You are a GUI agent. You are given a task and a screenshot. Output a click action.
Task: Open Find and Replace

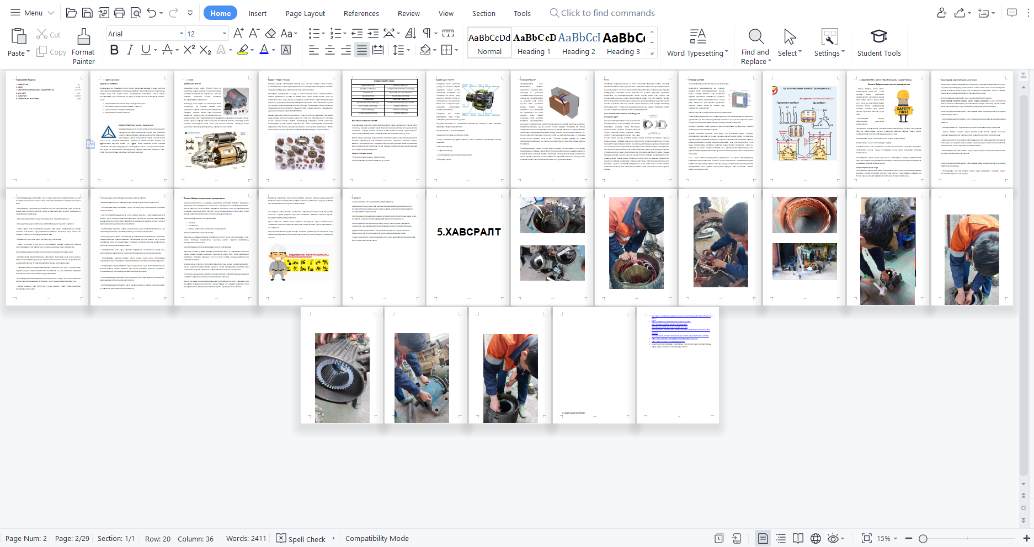755,46
